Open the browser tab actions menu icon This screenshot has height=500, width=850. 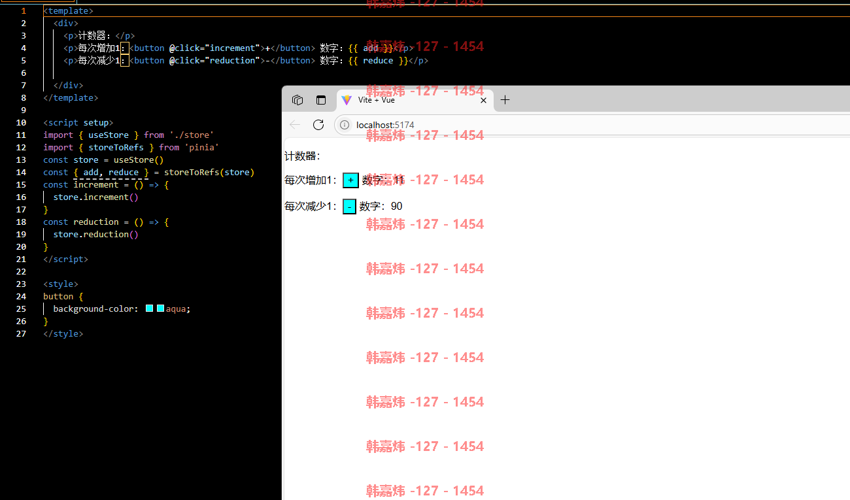coord(321,100)
